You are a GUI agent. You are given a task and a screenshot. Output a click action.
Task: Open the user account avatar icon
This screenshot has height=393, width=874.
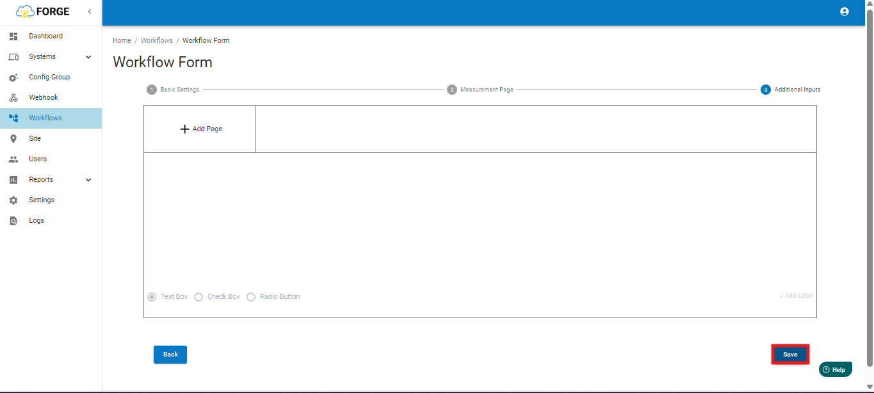[x=845, y=12]
